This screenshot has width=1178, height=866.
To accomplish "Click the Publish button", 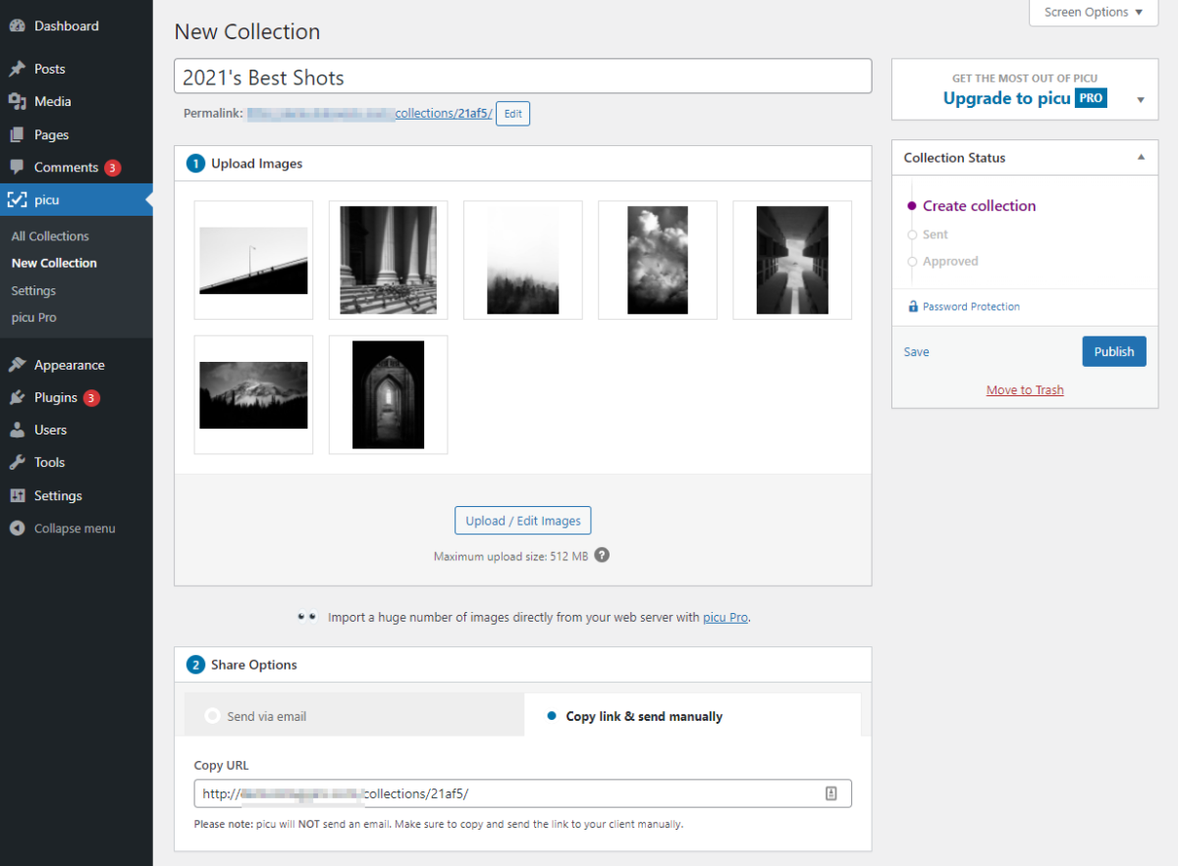I will pos(1114,352).
